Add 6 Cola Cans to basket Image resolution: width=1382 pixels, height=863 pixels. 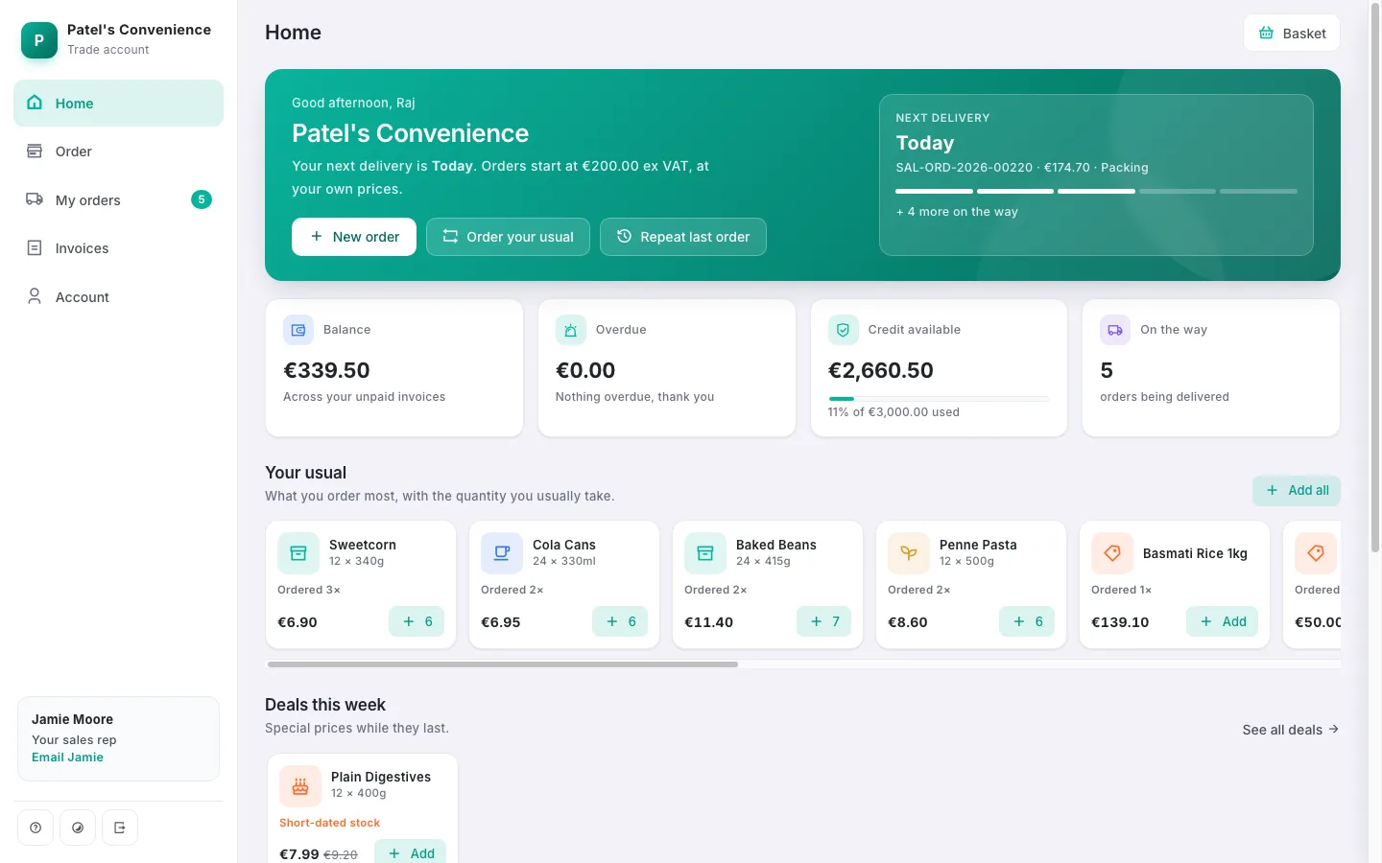point(620,621)
